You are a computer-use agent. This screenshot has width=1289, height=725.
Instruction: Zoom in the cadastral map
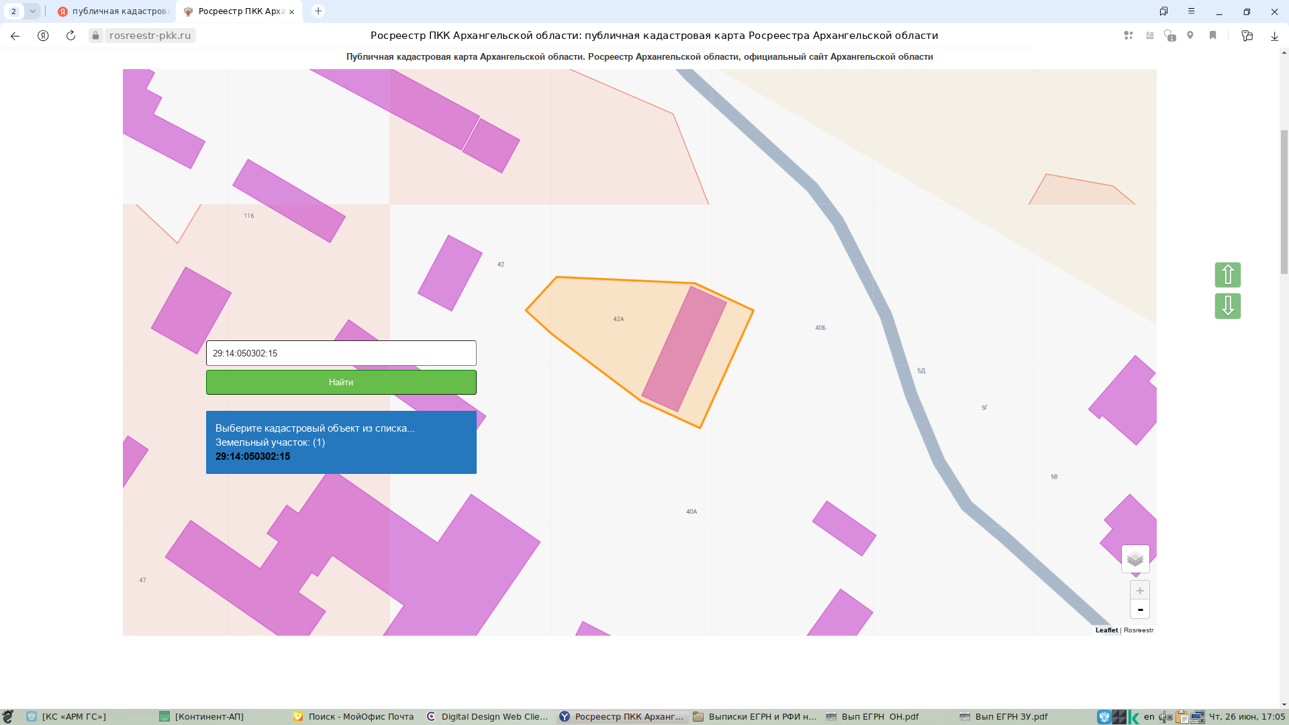point(1140,591)
